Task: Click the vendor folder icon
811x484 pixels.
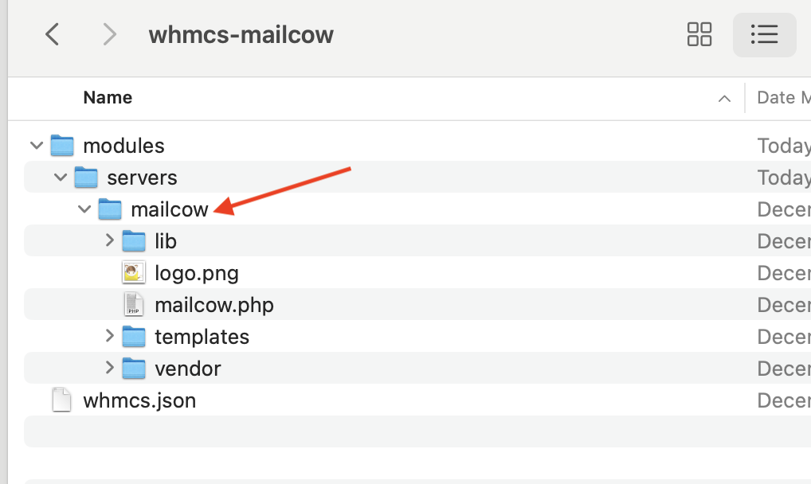Action: point(134,369)
